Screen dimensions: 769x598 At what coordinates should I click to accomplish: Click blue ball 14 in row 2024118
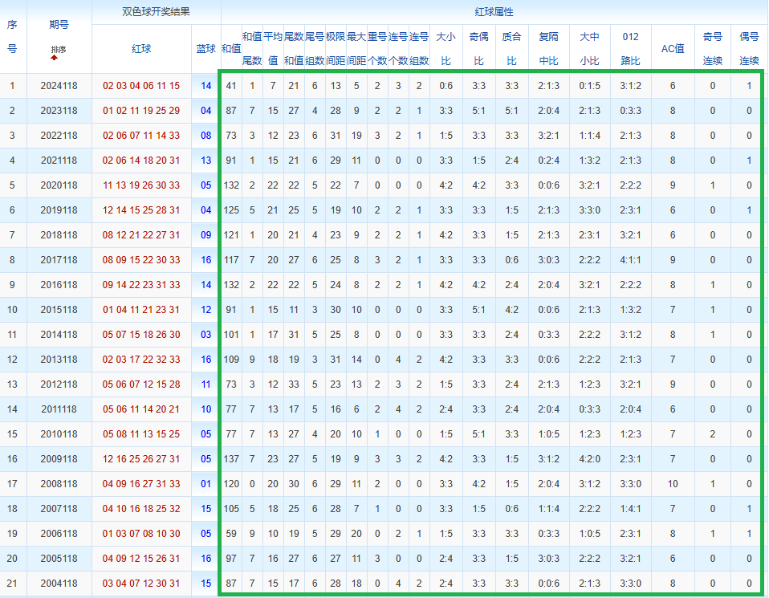(206, 86)
